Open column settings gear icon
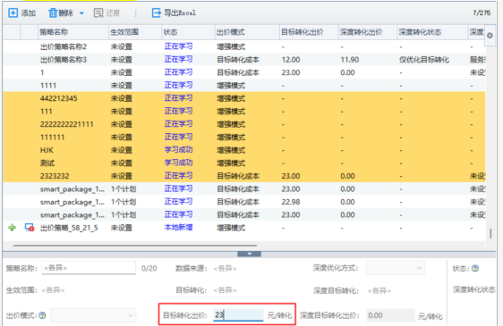 490,35
